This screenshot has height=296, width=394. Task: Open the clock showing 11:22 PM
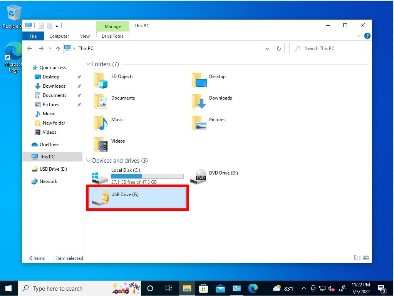360,288
